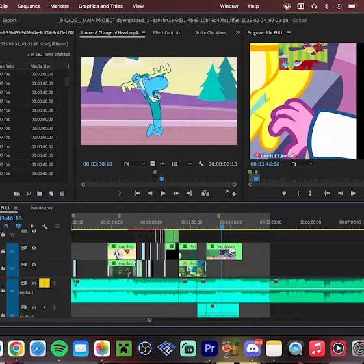Mute the A2 audio track
The image size is (364, 364).
(x=34, y=307)
